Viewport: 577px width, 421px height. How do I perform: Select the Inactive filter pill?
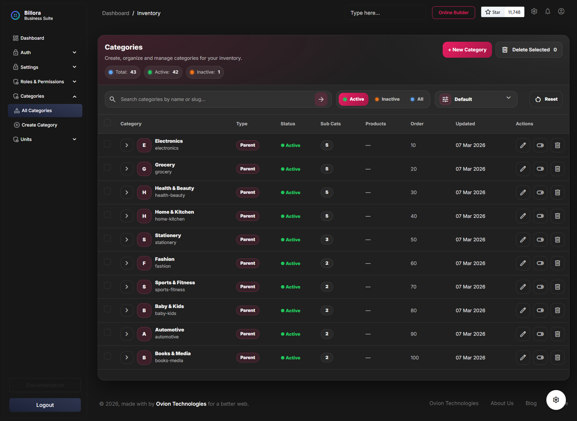tap(387, 99)
